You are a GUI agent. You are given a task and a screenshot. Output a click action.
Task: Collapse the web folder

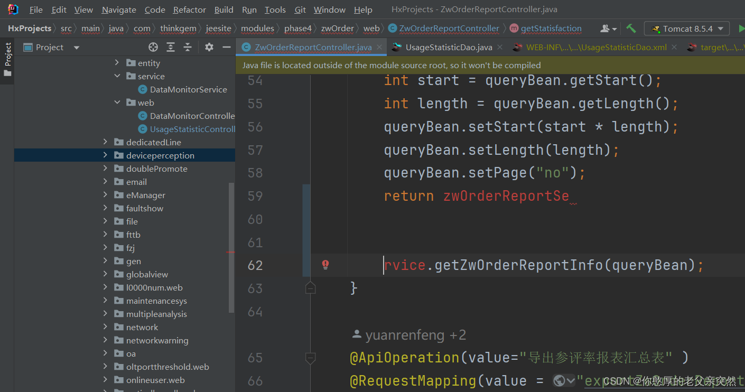pos(117,102)
